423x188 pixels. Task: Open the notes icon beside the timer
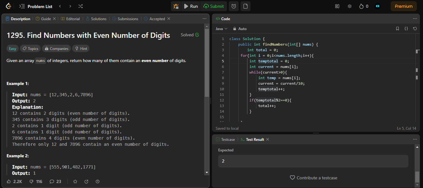[x=245, y=6]
